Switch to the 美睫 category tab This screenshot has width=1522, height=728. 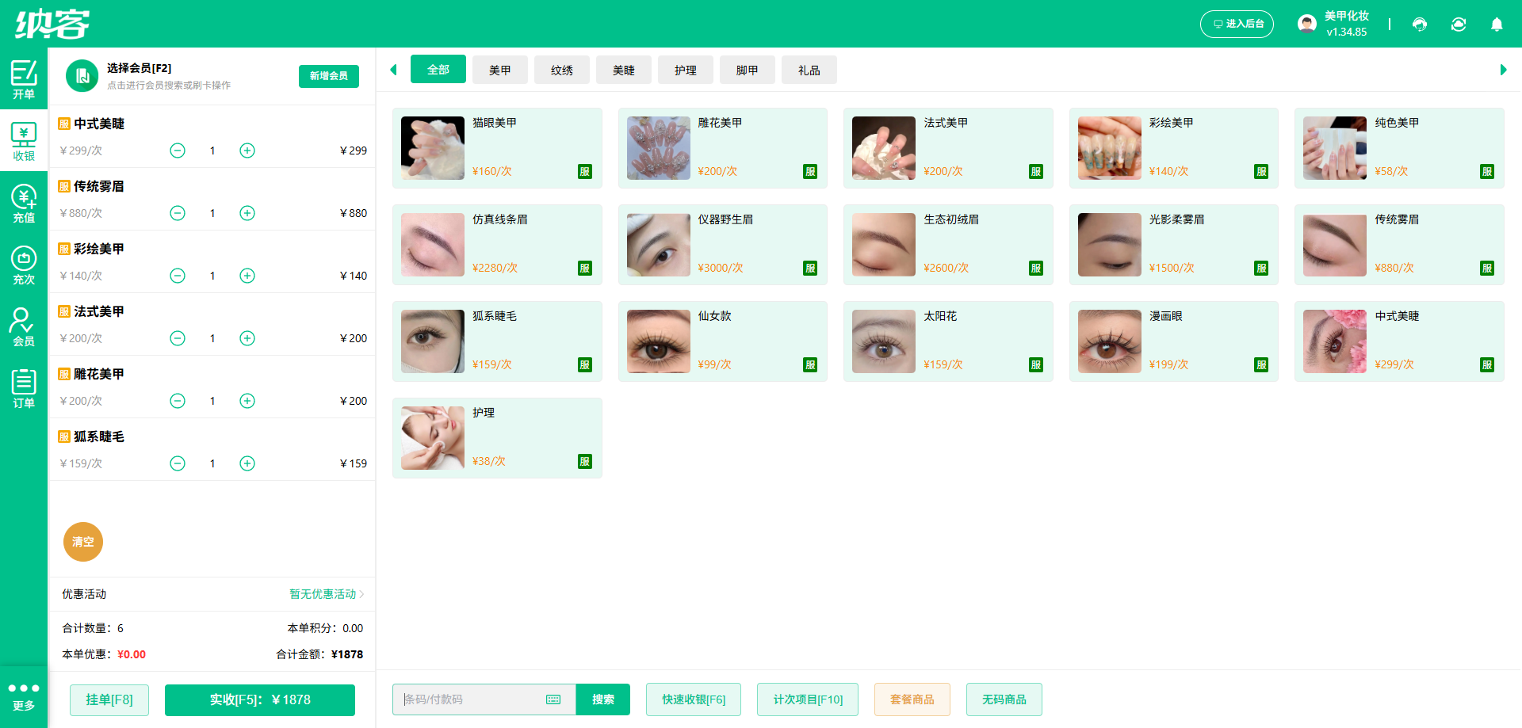pyautogui.click(x=624, y=70)
